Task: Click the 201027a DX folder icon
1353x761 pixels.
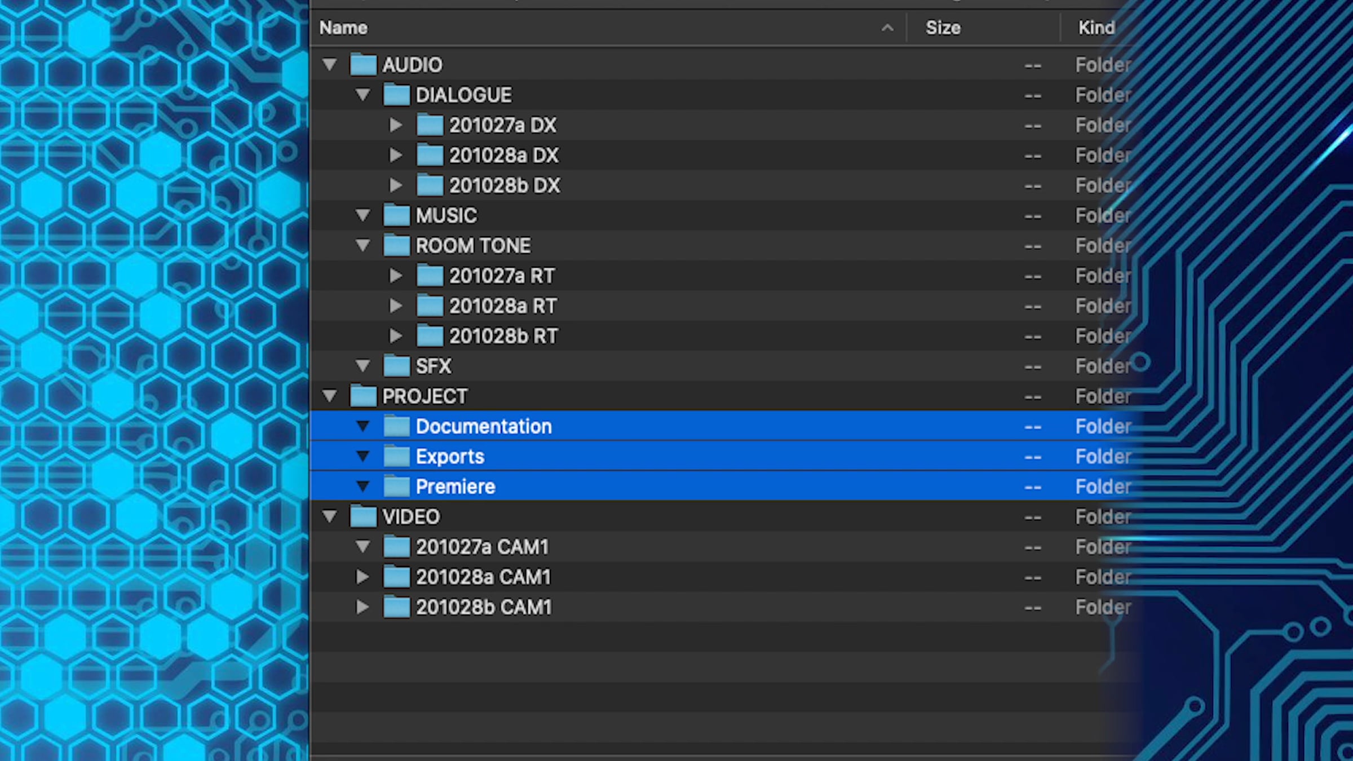Action: point(430,125)
